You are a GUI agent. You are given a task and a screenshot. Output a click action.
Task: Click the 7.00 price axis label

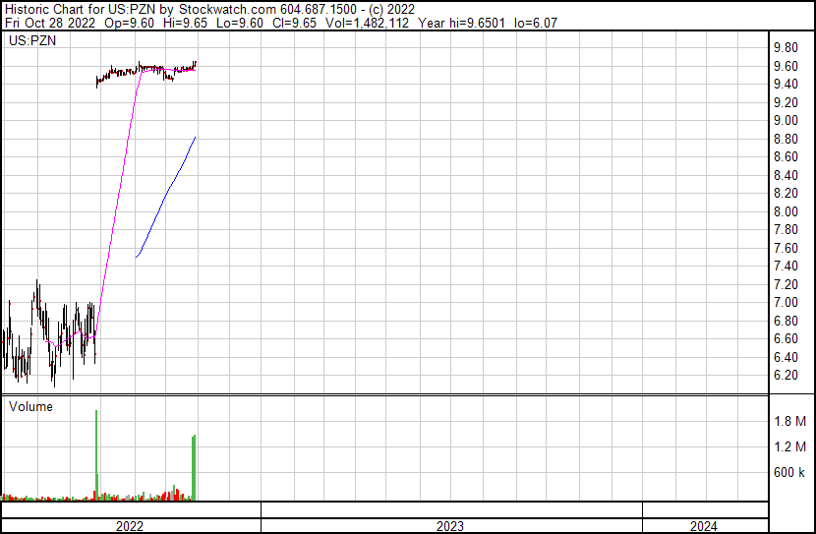[786, 302]
